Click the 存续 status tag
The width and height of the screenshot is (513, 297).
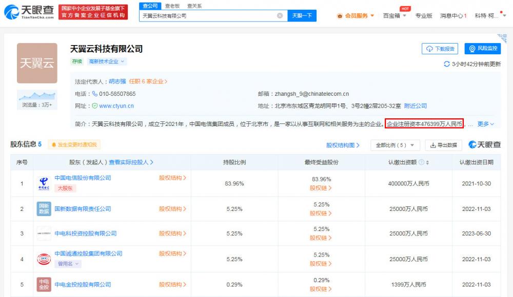coord(77,61)
